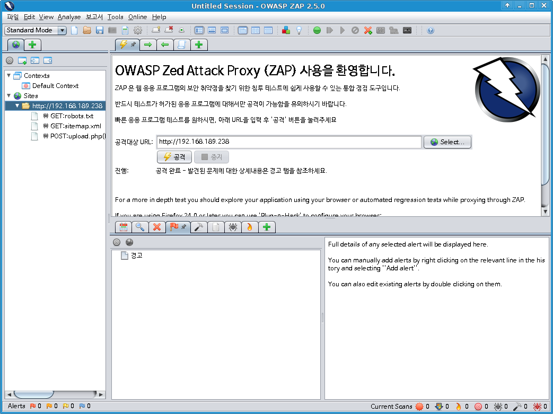553x414 pixels.
Task: Click the Manage Add-ons colored blocks icon
Action: click(x=286, y=30)
